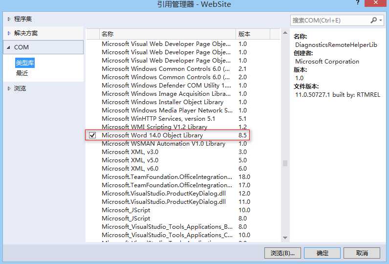Select Microsoft Windows Image Acquisition Library row
Viewport: 389px width, 264px height.
click(183, 94)
